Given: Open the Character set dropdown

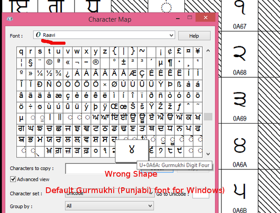Looking at the screenshot, I should coord(110,193).
